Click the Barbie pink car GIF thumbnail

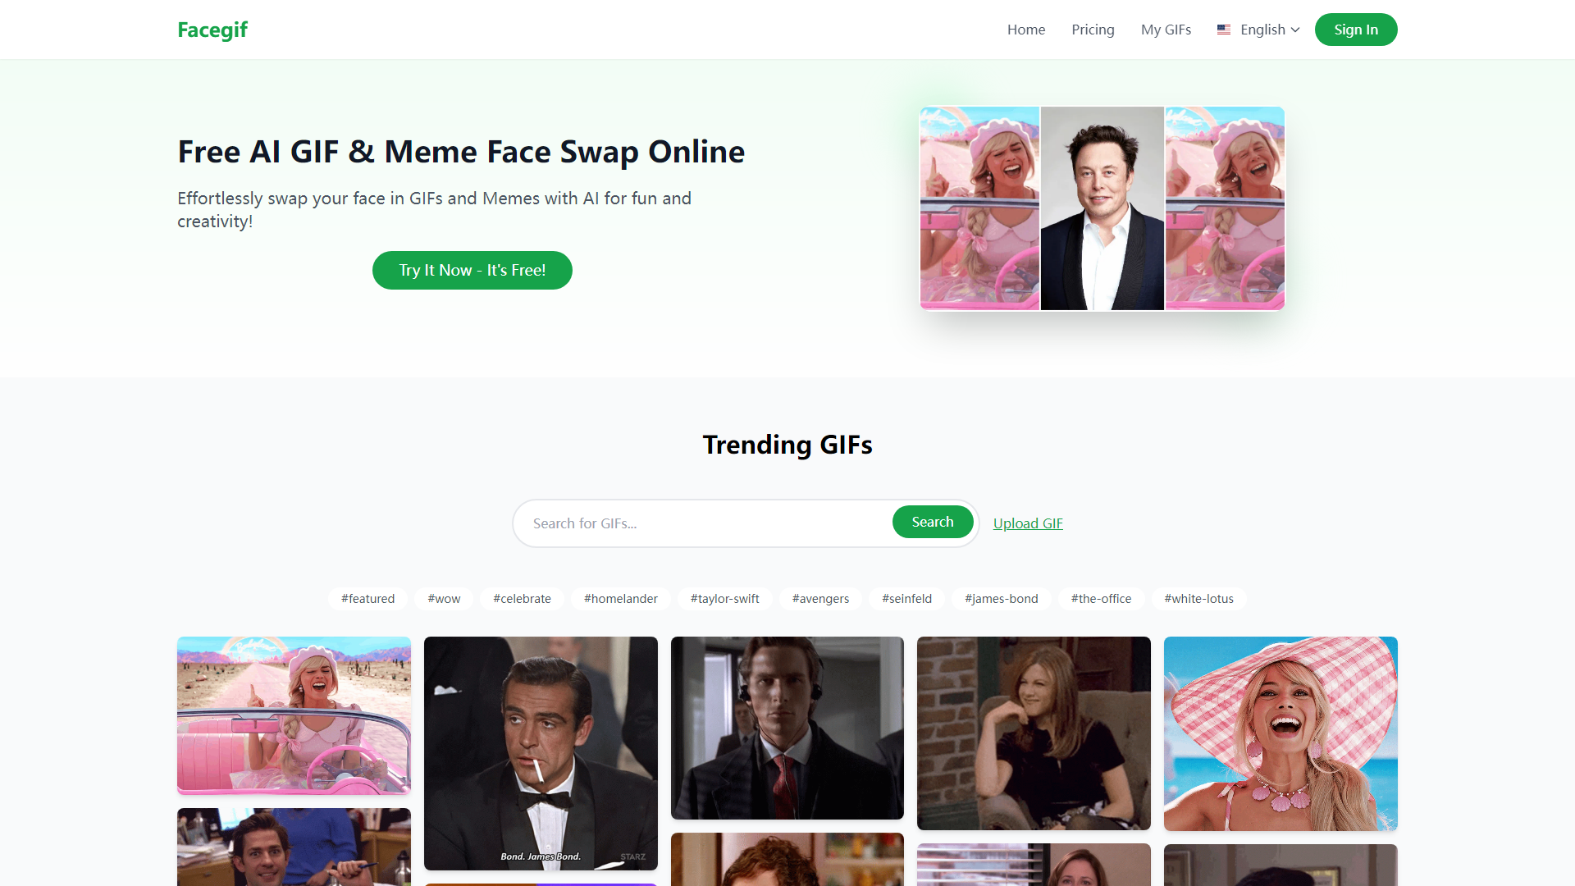293,713
